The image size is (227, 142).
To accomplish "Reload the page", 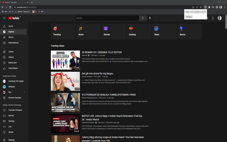I will tap(10, 7).
